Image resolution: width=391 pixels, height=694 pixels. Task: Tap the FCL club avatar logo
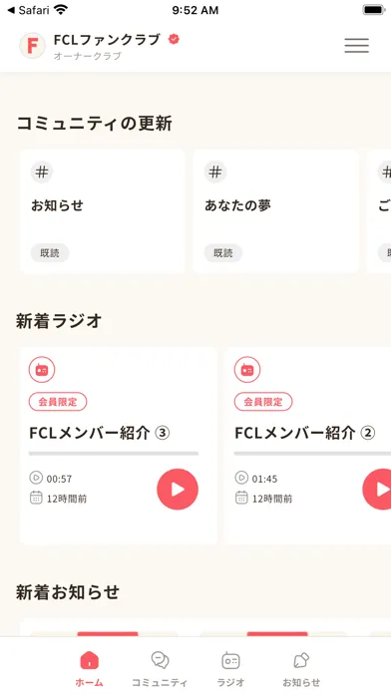coord(32,46)
